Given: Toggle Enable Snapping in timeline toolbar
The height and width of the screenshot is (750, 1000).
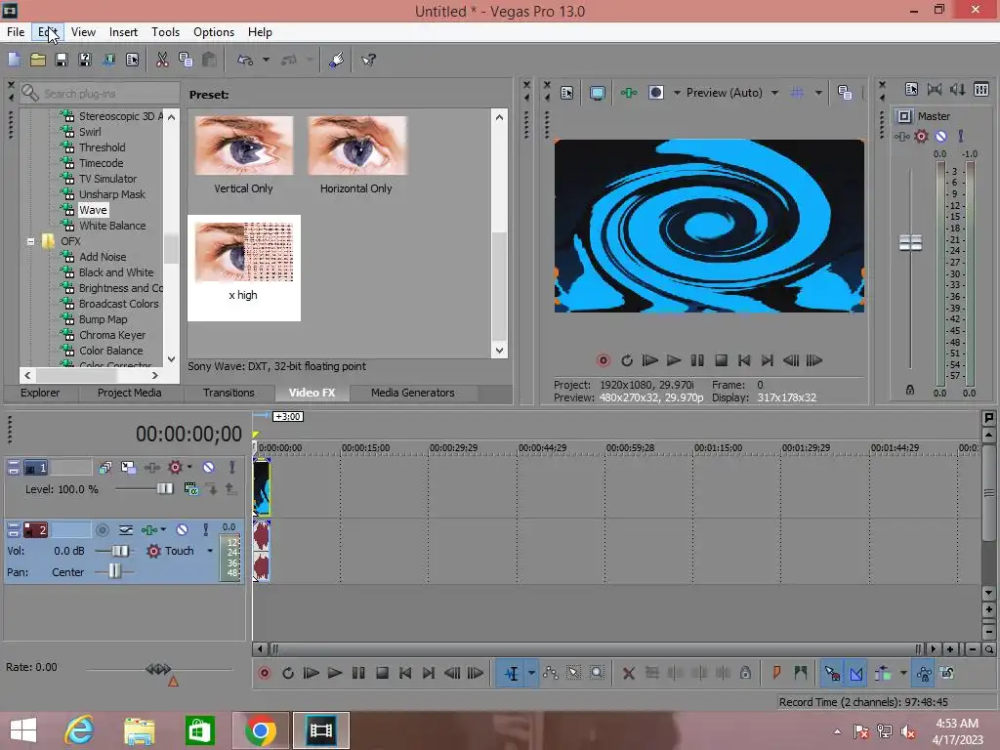Looking at the screenshot, I should (x=832, y=674).
